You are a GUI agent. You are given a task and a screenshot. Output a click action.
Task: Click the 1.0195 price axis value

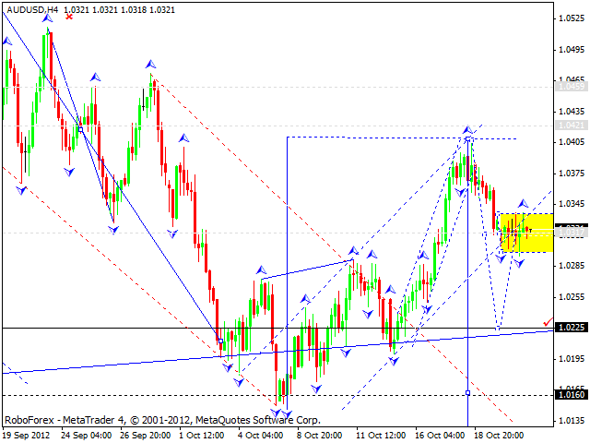click(572, 358)
